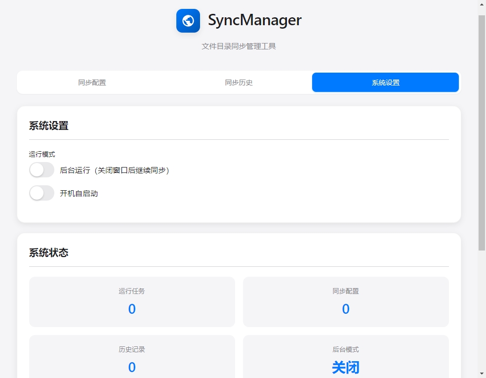Click the 同步配置 count card
The width and height of the screenshot is (486, 378).
346,301
